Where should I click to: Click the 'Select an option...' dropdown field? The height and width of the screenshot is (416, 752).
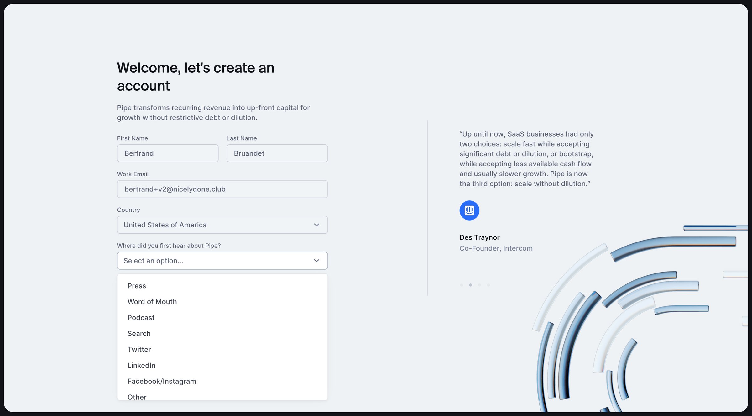[x=222, y=261]
